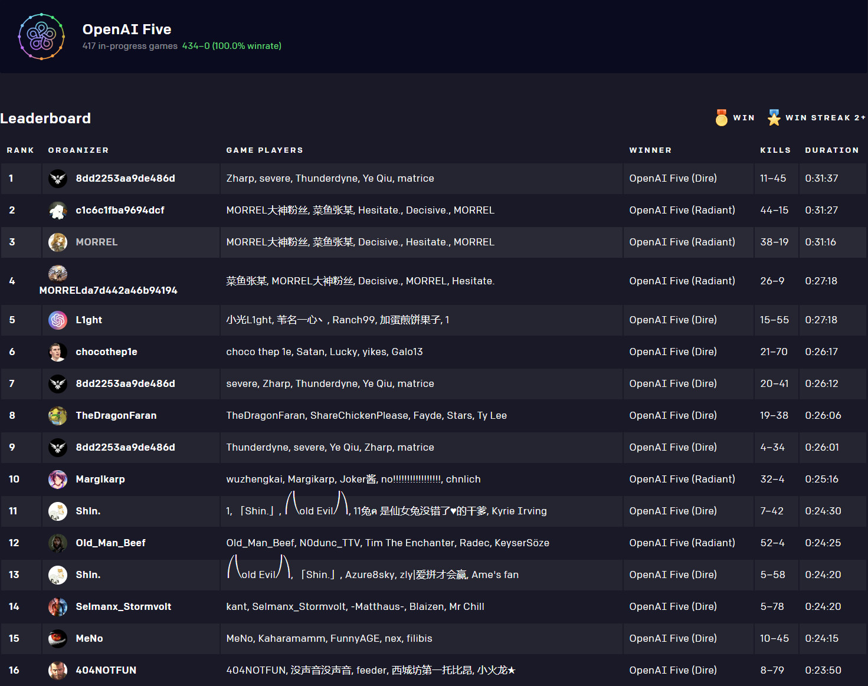Click the Winner column header

pos(650,150)
